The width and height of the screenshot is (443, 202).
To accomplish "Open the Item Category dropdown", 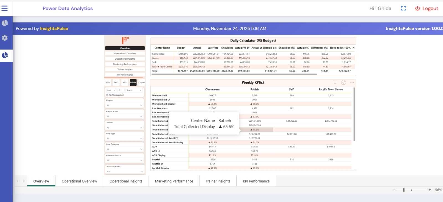I will pyautogui.click(x=125, y=149).
